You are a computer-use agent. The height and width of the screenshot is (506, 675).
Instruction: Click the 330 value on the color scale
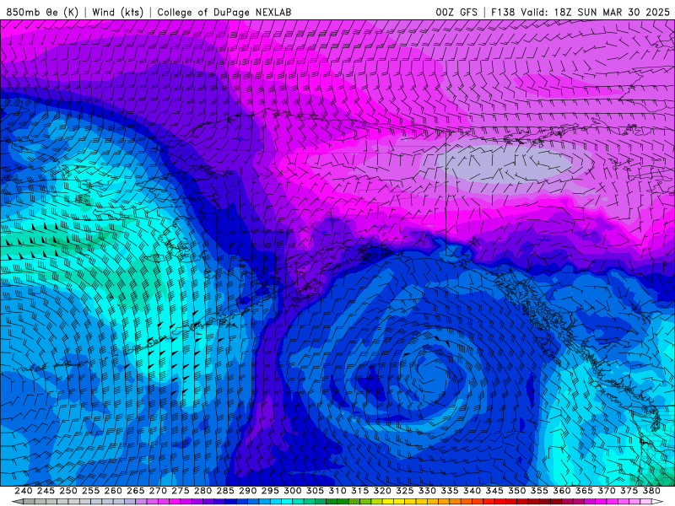427,491
